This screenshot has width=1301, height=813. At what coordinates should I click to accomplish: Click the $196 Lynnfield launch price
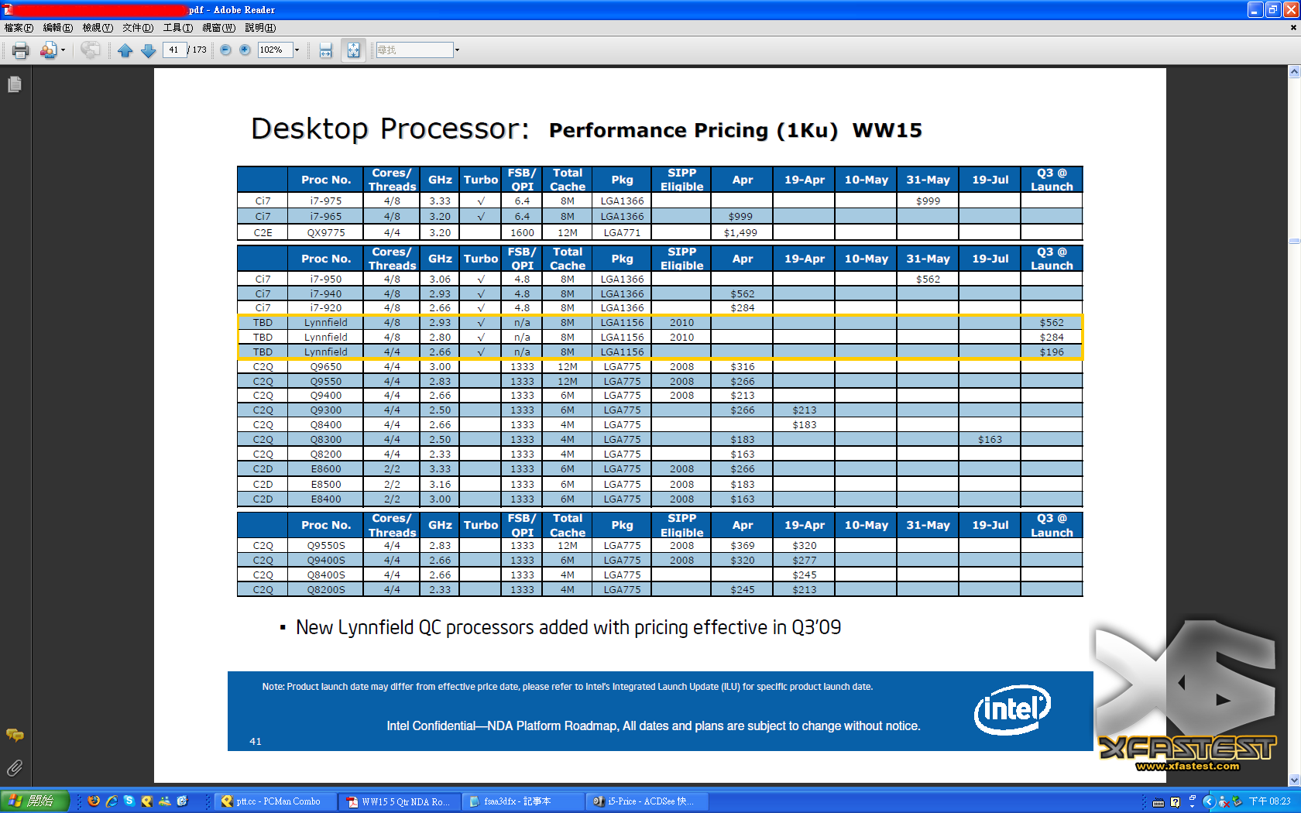coord(1052,352)
